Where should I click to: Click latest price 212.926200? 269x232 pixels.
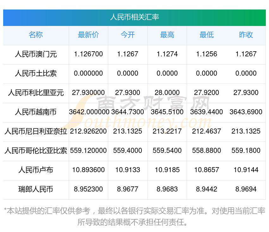[x=88, y=131]
